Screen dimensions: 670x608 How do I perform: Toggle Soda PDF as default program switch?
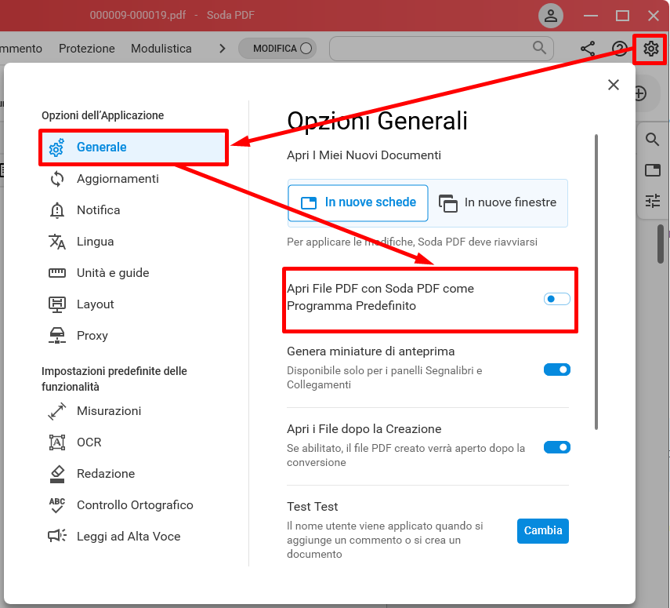tap(557, 299)
